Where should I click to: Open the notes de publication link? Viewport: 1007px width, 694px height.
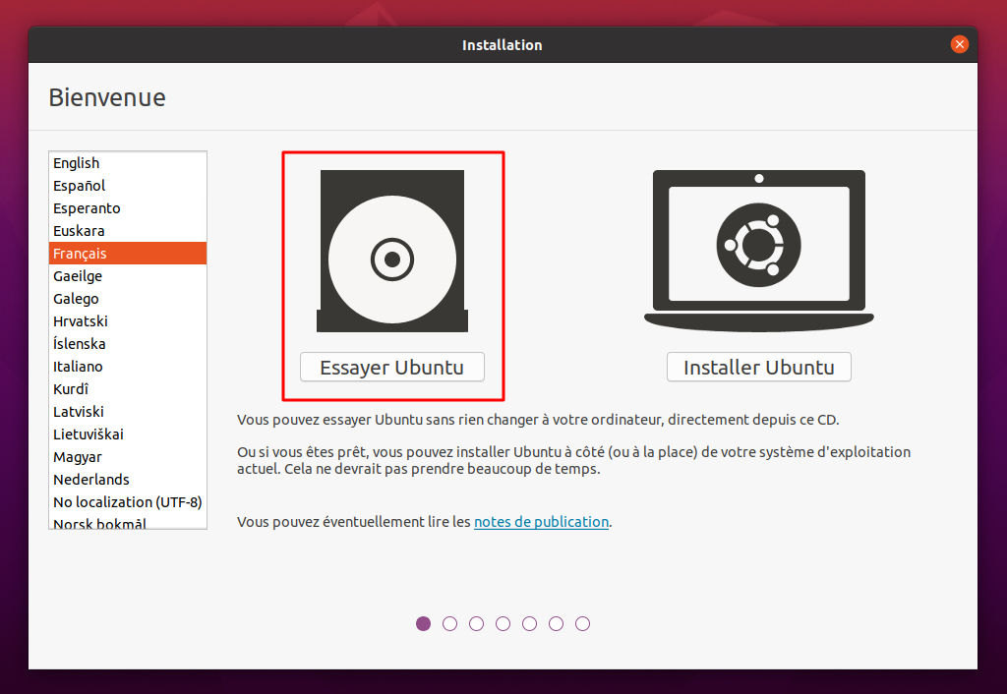click(x=542, y=522)
